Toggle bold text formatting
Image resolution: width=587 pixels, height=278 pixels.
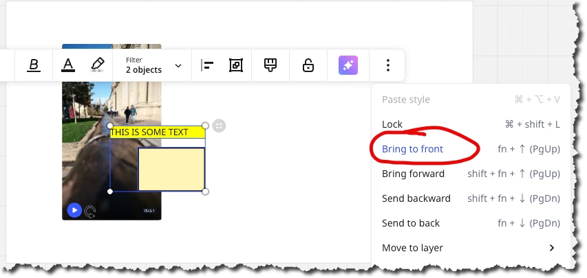[34, 65]
